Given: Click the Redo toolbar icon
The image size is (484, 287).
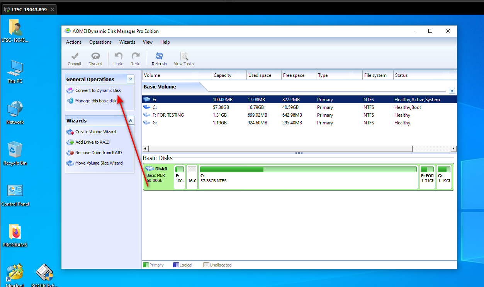Looking at the screenshot, I should pos(136,56).
